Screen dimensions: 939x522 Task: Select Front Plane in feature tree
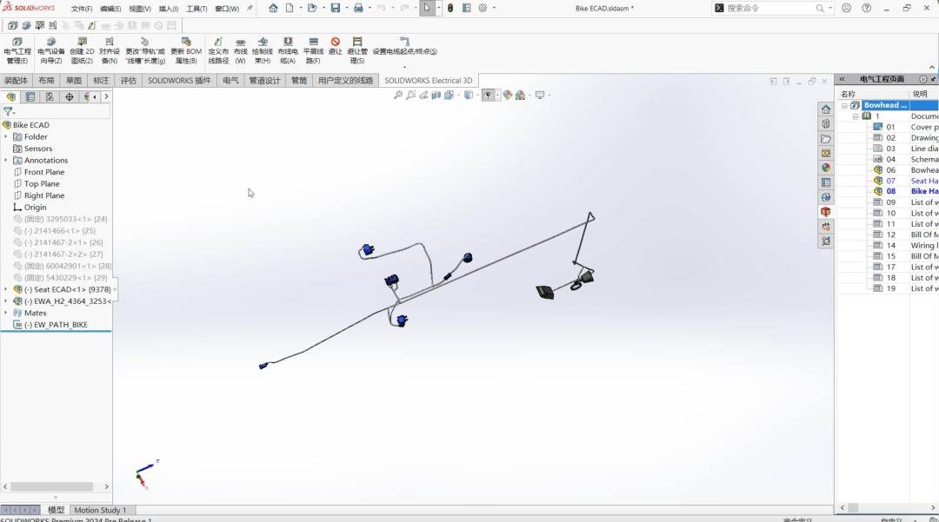click(43, 172)
